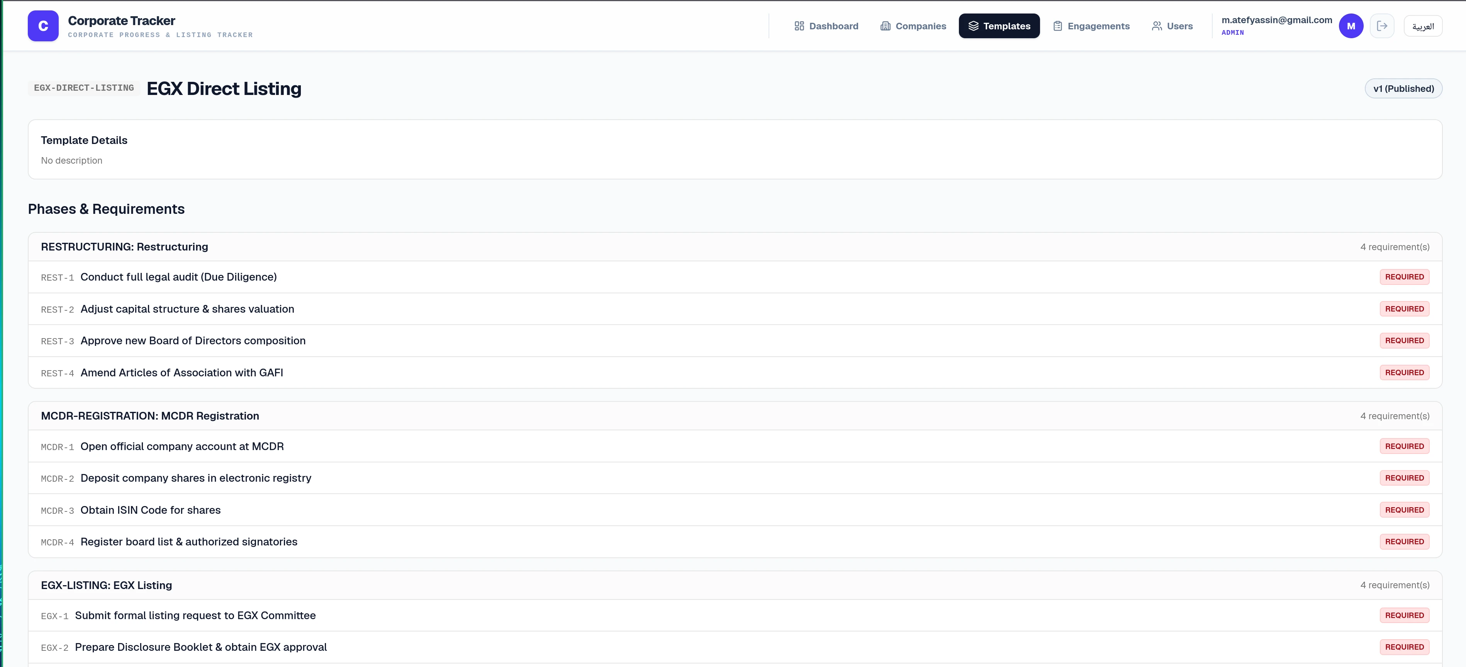Image resolution: width=1466 pixels, height=667 pixels.
Task: Open the Dashboard nav item
Action: [x=826, y=26]
